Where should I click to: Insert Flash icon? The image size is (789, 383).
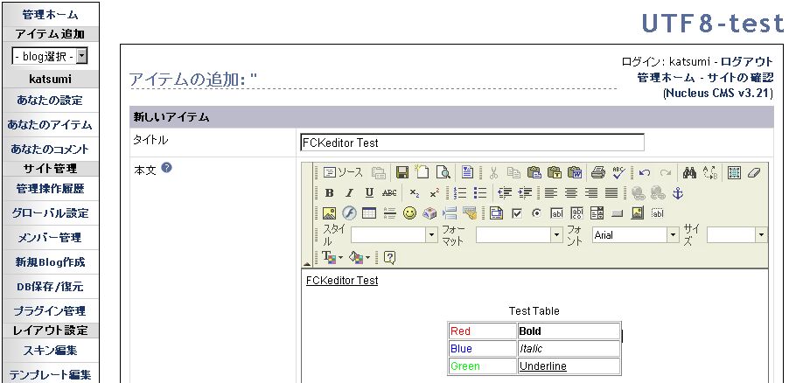click(349, 213)
